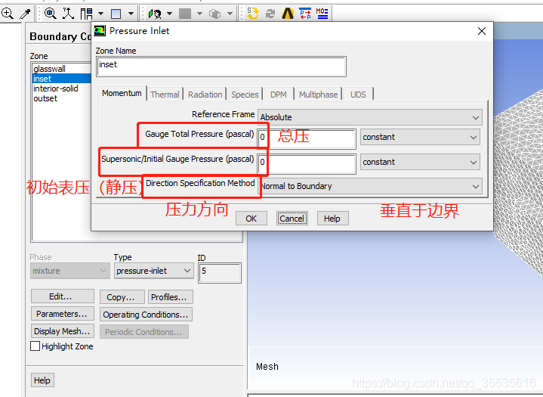Click the grey refresh arrows icon
Screen dimensions: 543x397
[270, 14]
